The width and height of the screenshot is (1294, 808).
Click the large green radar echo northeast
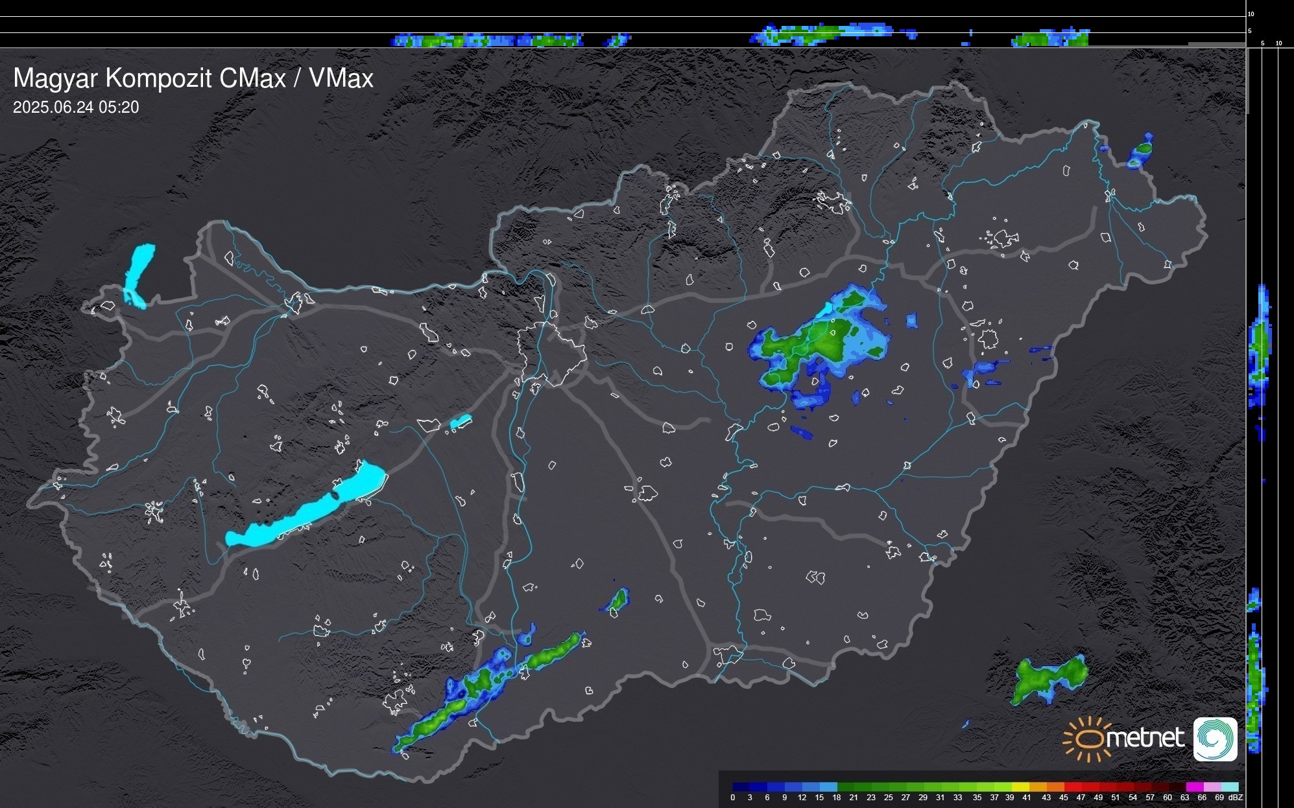[824, 340]
